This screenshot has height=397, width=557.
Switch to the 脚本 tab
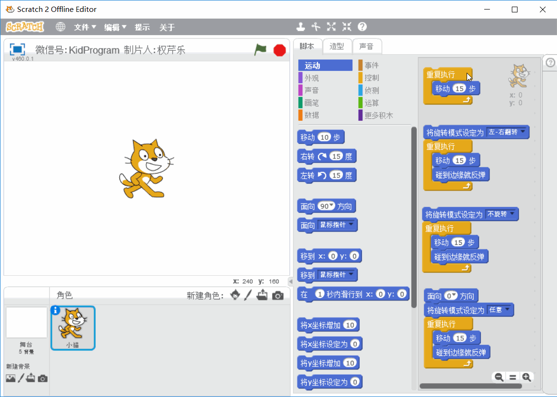click(x=307, y=46)
